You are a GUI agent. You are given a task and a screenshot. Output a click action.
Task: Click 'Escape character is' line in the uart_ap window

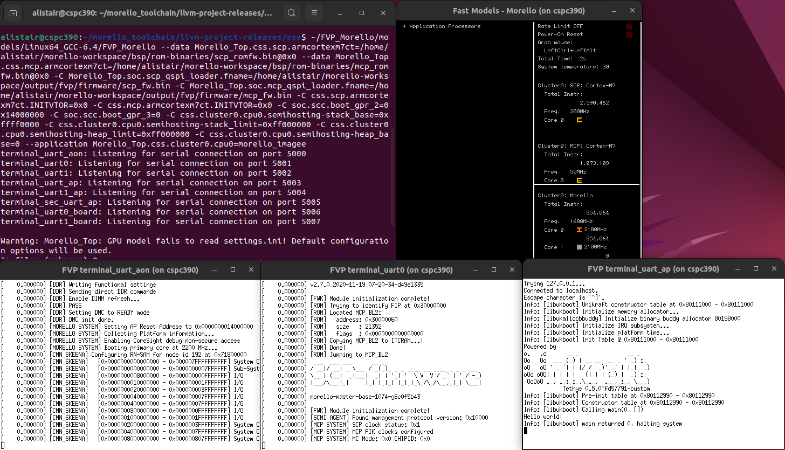(x=564, y=297)
